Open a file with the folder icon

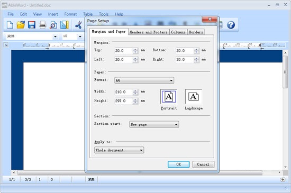pyautogui.click(x=21, y=25)
